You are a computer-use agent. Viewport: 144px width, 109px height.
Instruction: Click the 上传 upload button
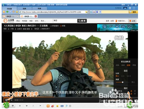pyautogui.click(x=132, y=21)
